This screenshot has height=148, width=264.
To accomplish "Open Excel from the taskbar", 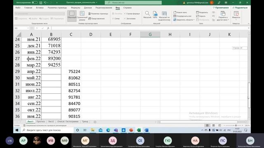I will click(139, 130).
